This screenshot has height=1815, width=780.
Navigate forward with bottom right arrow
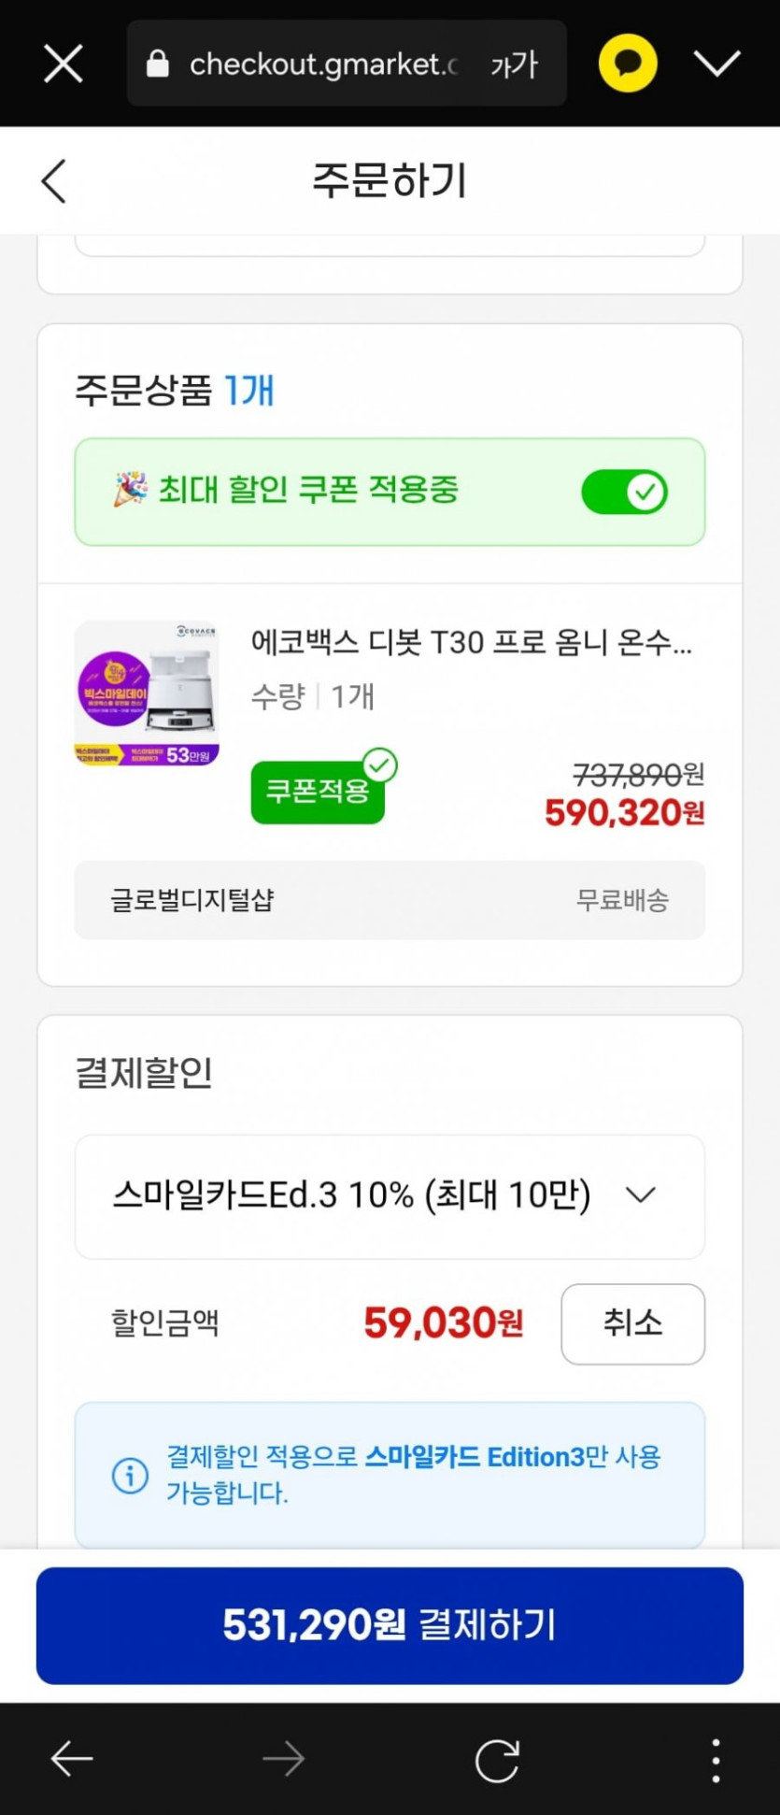pyautogui.click(x=283, y=1760)
